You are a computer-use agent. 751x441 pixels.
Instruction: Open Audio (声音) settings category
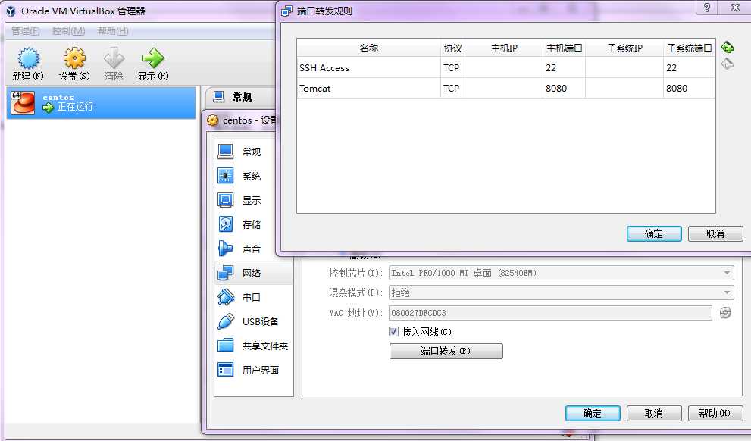point(253,249)
